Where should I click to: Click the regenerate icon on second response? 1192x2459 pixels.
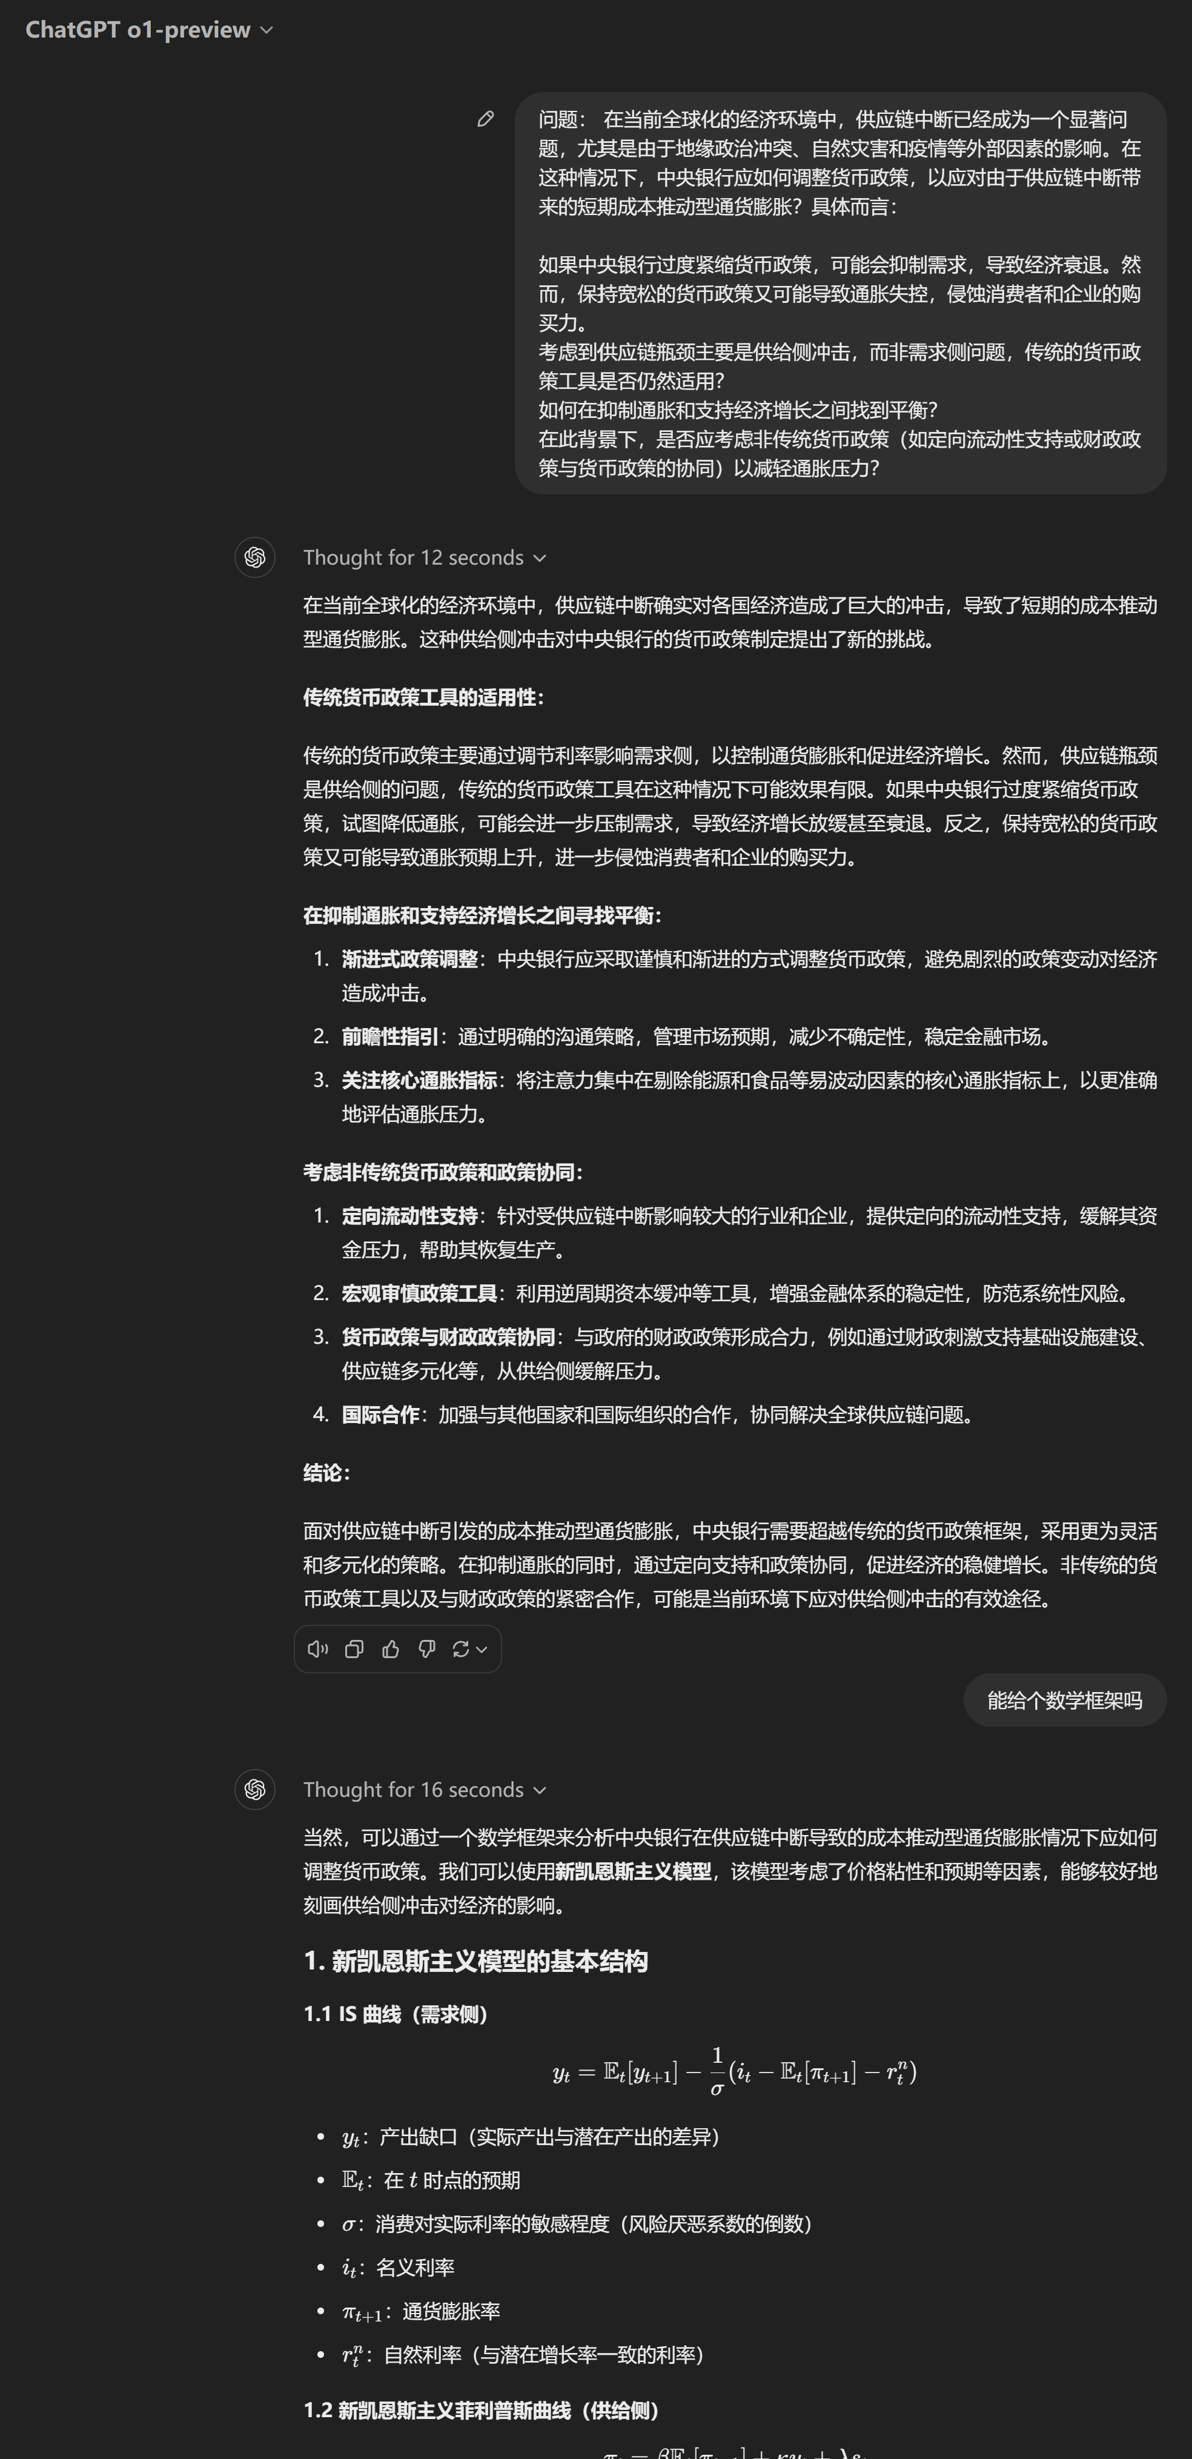click(464, 1648)
